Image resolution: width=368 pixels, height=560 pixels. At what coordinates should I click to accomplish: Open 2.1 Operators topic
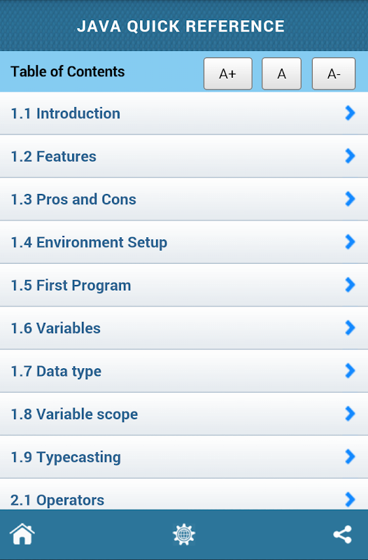(x=184, y=494)
